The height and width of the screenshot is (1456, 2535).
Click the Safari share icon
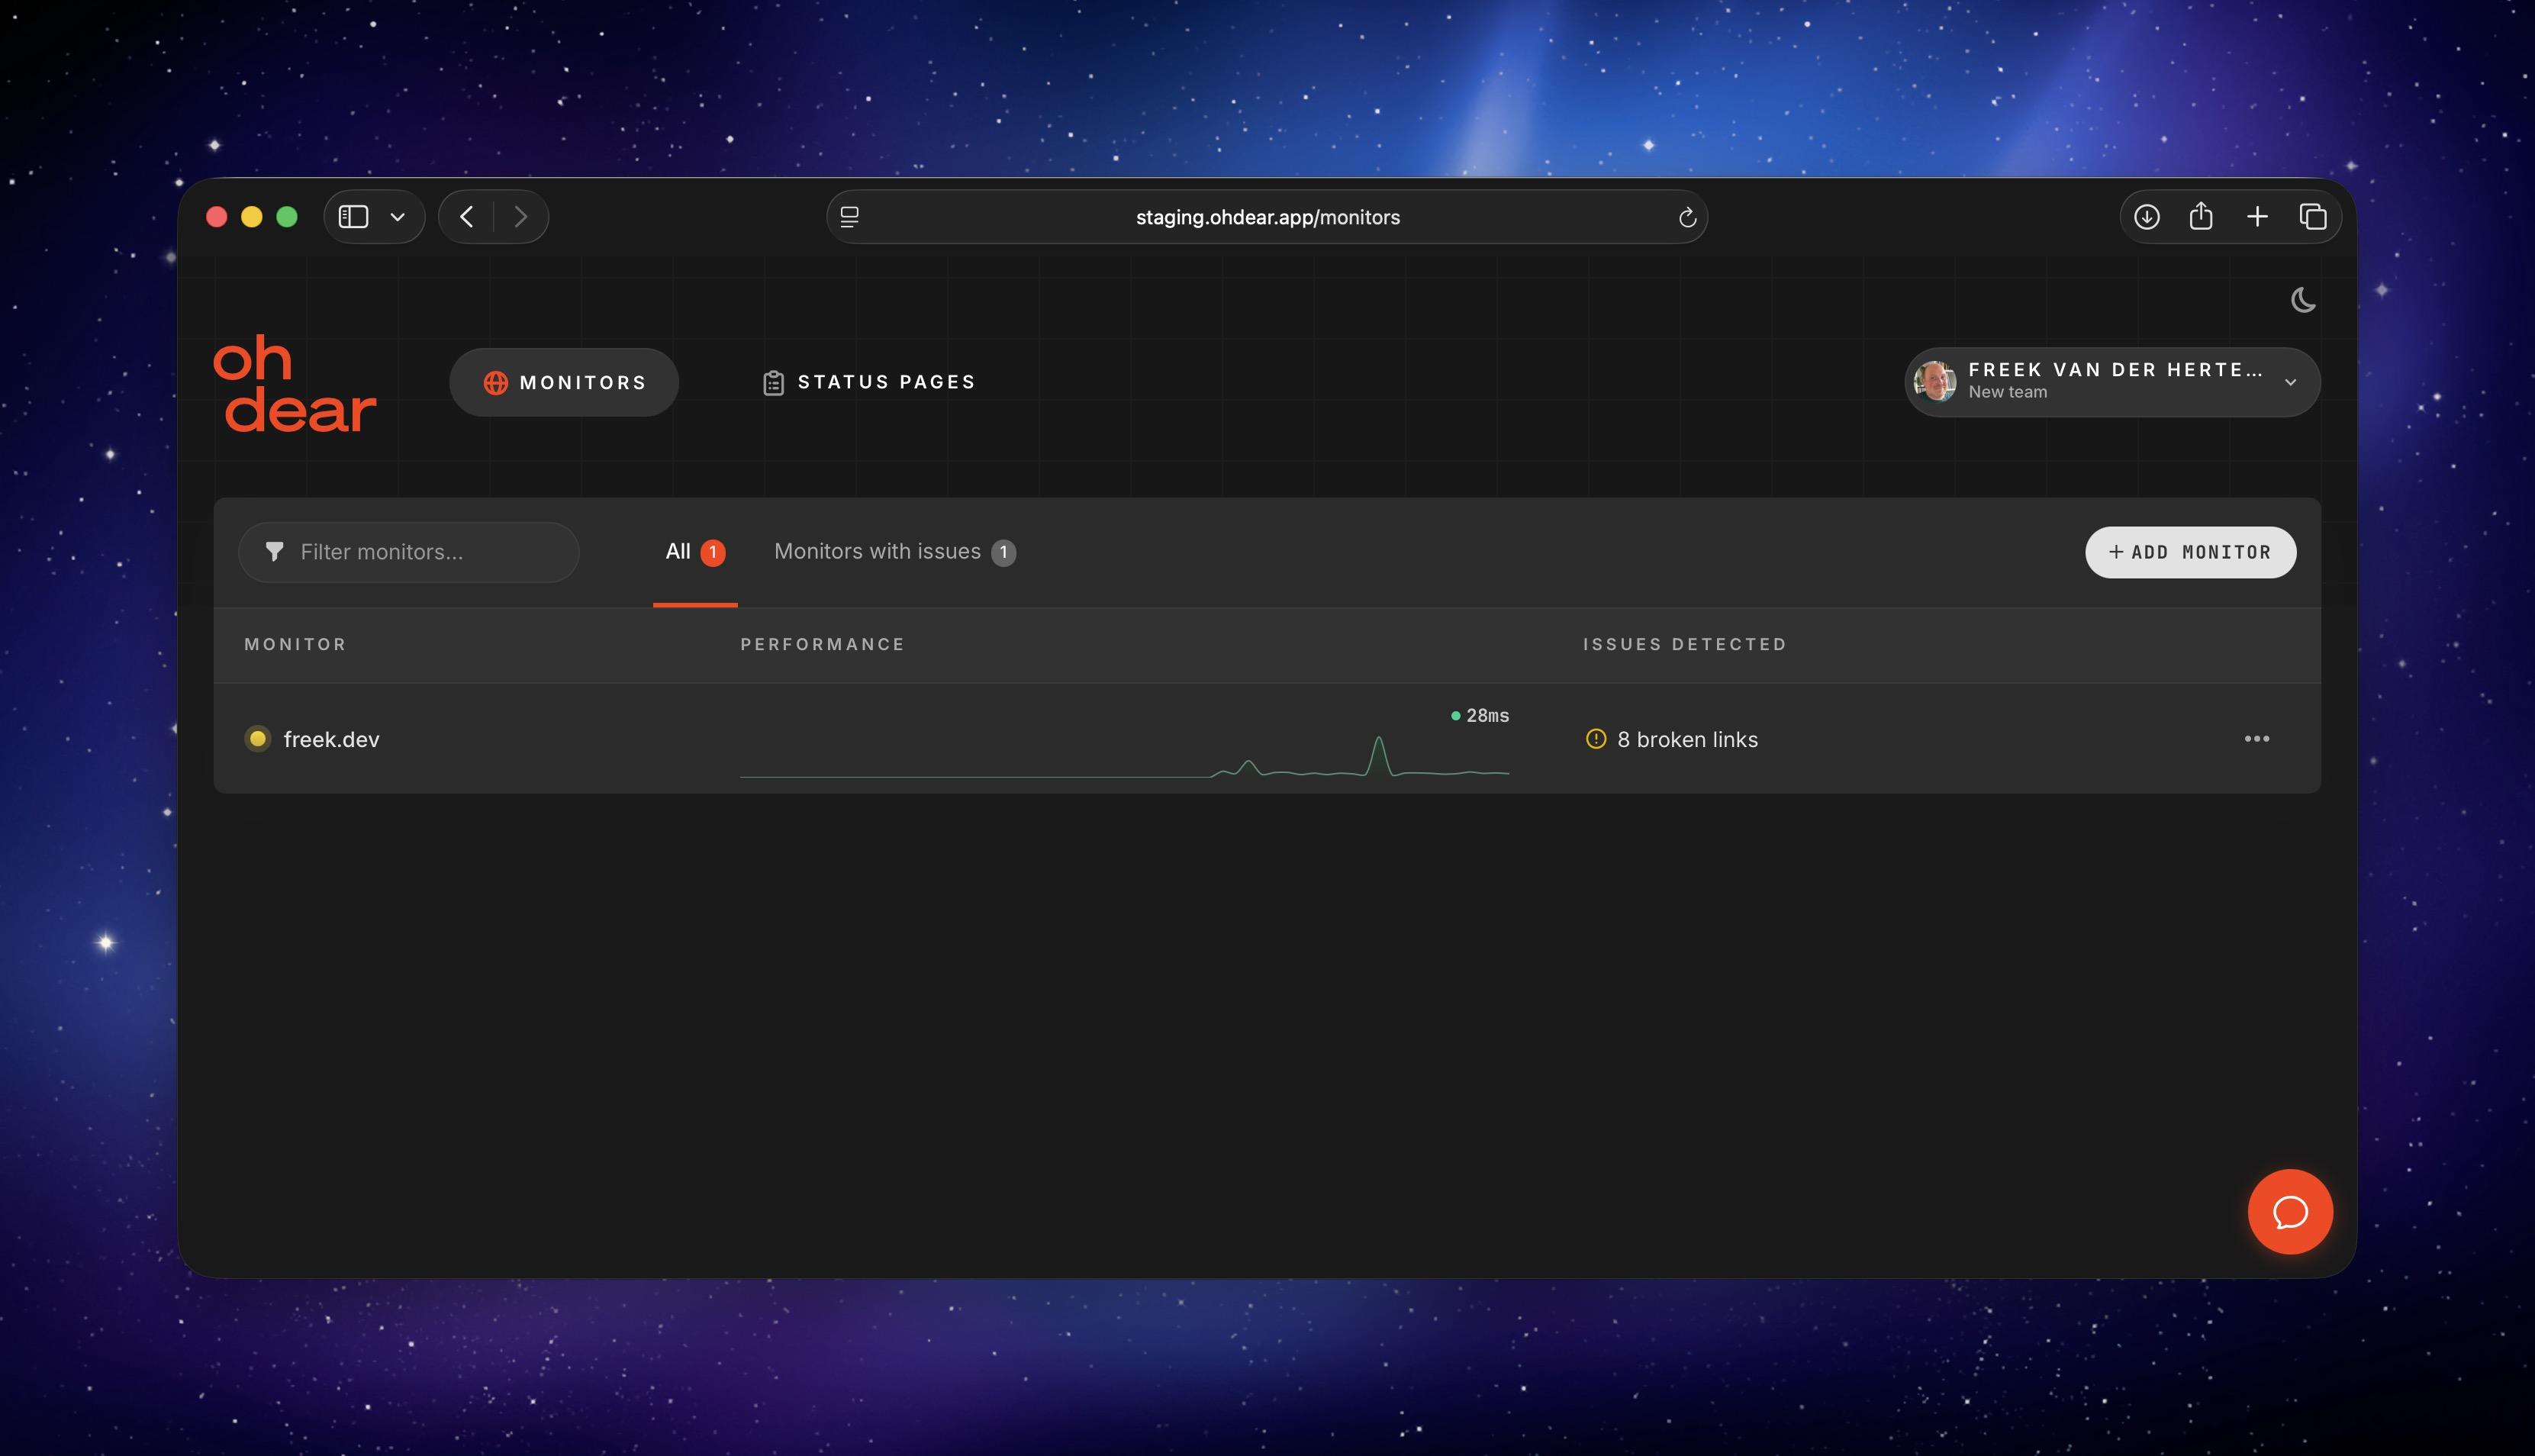tap(2200, 217)
